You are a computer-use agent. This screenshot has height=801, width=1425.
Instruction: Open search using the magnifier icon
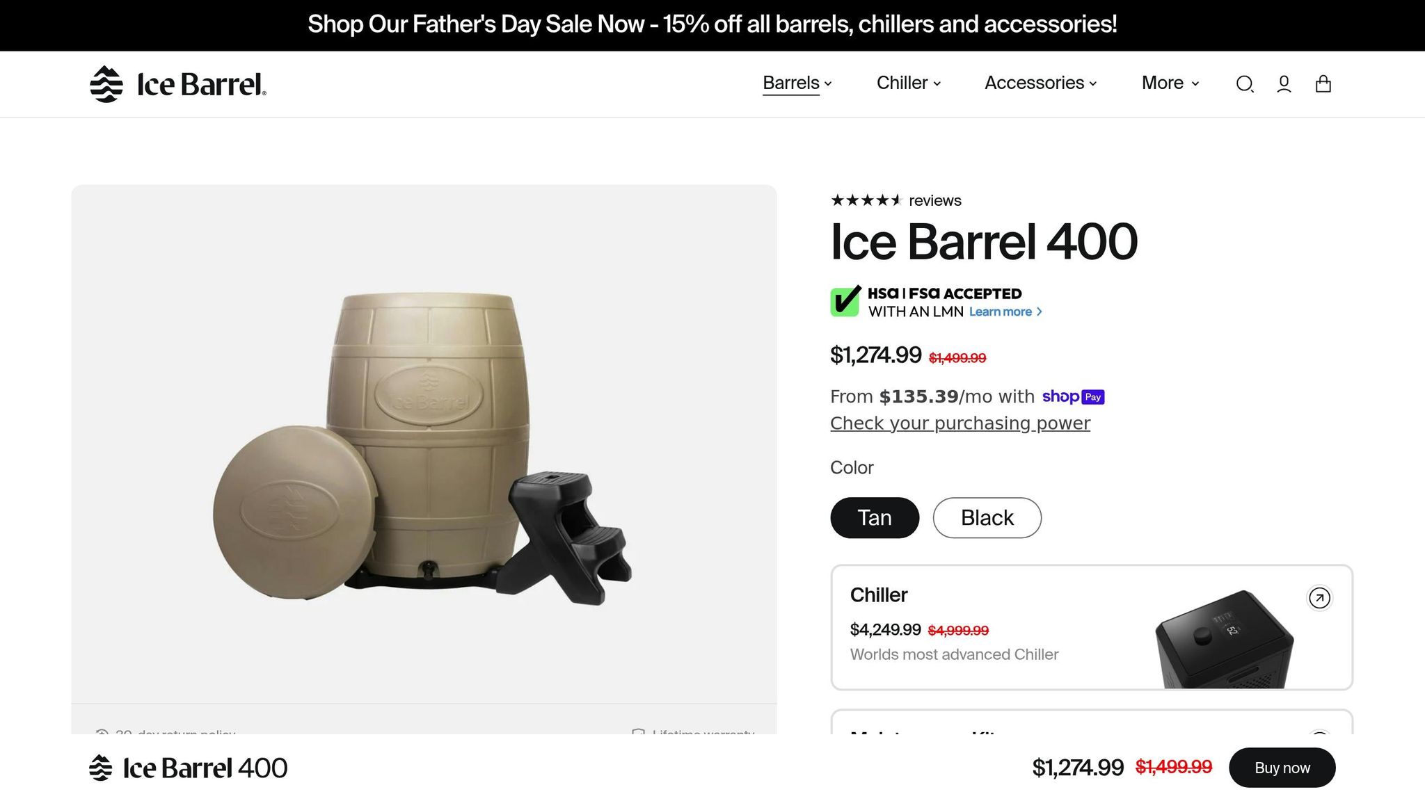pyautogui.click(x=1245, y=83)
